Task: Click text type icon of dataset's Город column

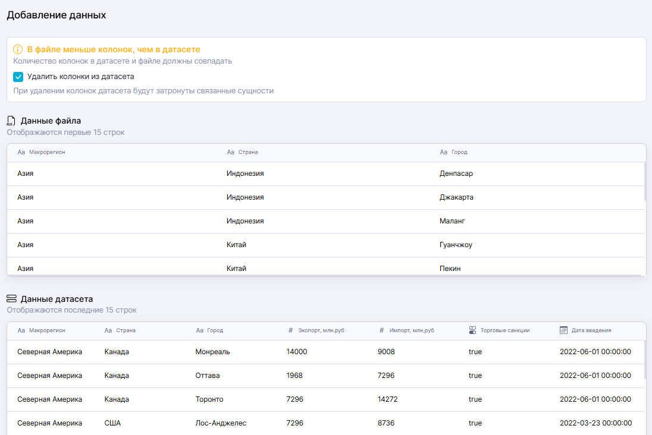Action: coord(199,330)
